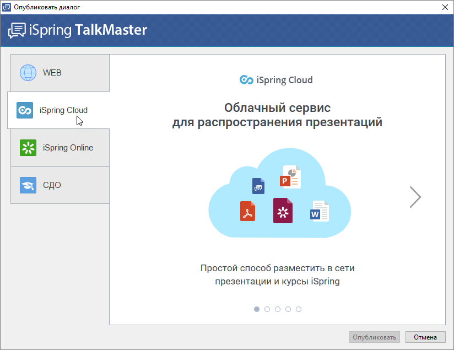Click the iSpring TalkMaster logo icon in header
Image resolution: width=454 pixels, height=350 pixels.
[x=17, y=30]
